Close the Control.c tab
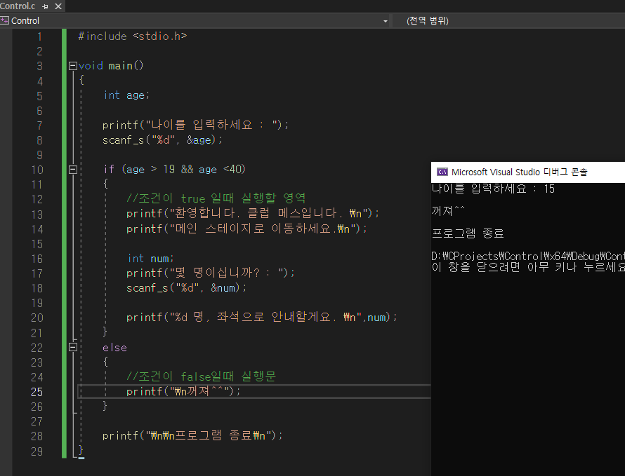The image size is (625, 476). click(x=58, y=6)
